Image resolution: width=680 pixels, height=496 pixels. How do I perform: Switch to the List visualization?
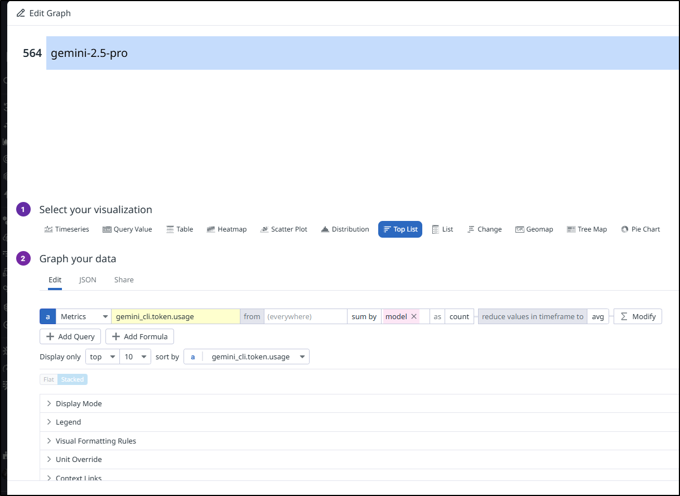tap(442, 229)
